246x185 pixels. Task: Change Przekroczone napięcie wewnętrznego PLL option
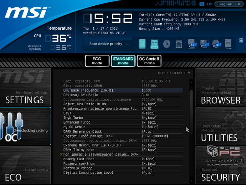(x=123, y=109)
